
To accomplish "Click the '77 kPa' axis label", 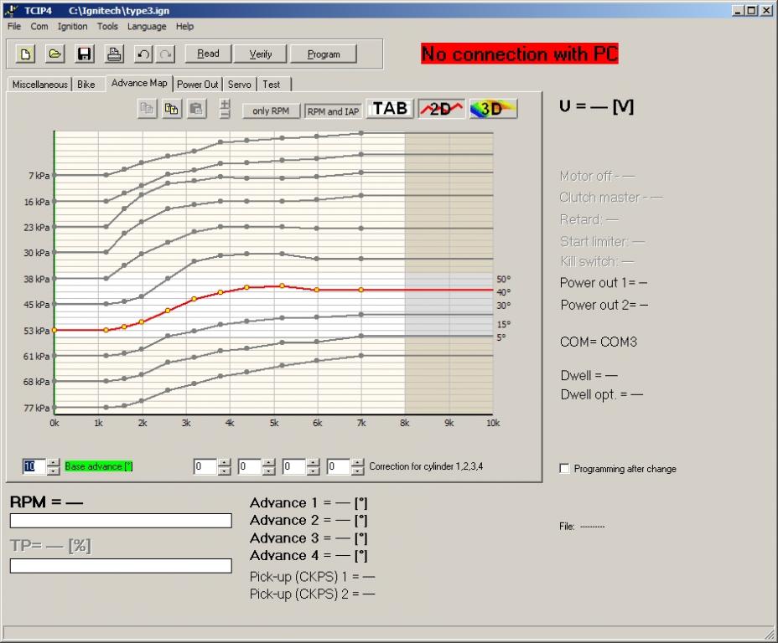I will [x=36, y=409].
